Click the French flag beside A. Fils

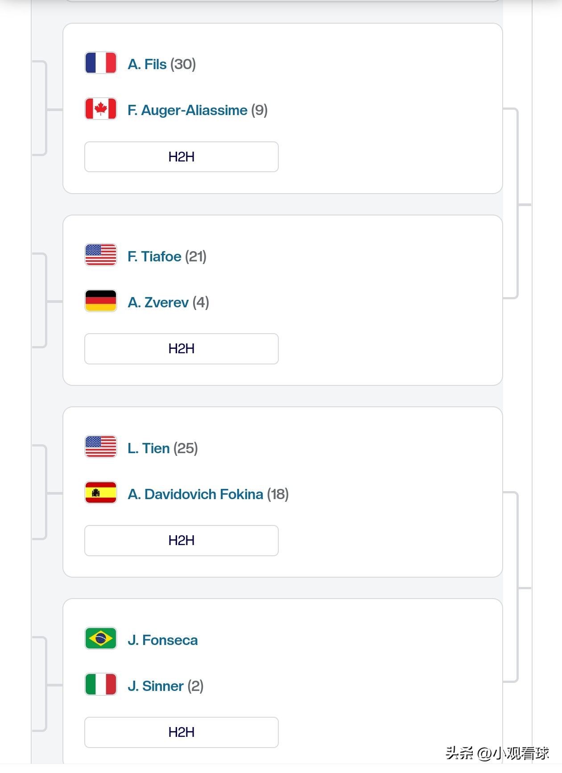tap(101, 63)
